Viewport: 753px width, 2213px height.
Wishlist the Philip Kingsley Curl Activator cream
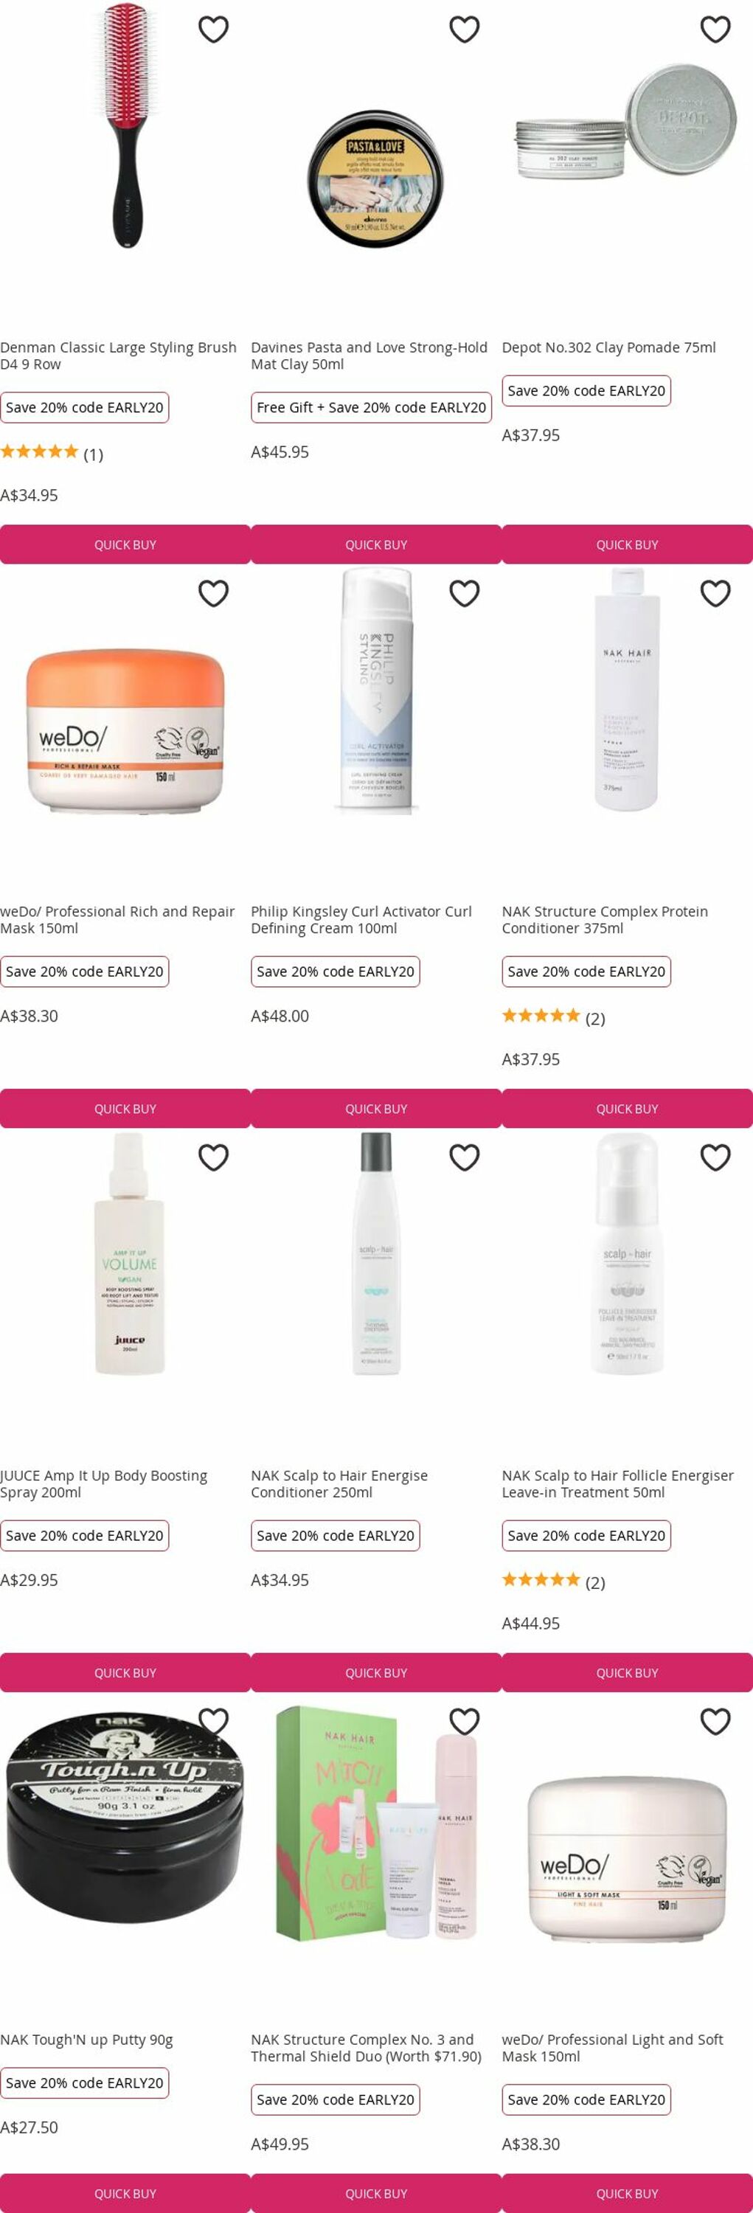coord(464,594)
